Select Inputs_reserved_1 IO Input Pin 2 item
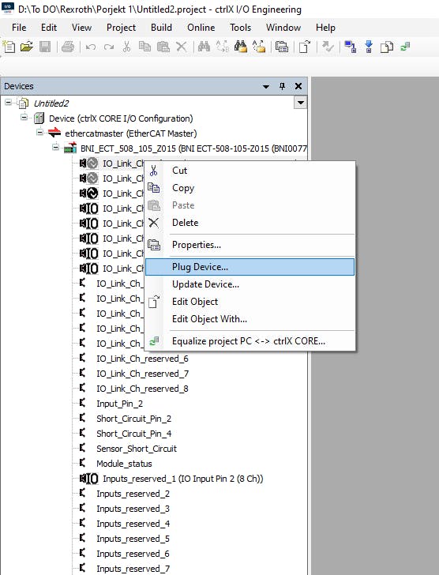The height and width of the screenshot is (575, 439). [x=183, y=479]
